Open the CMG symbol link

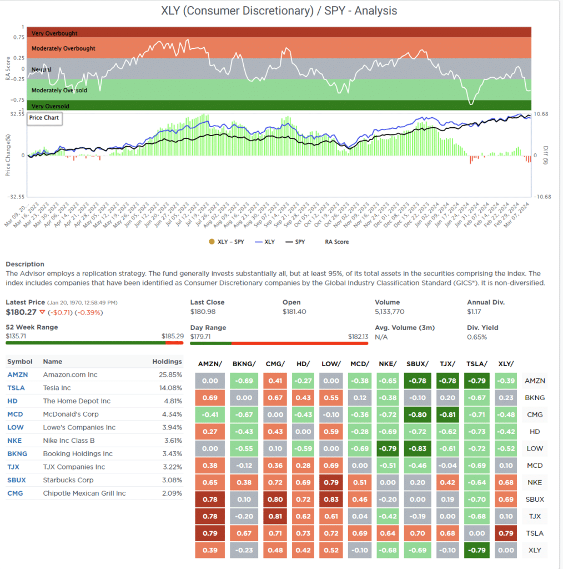click(15, 493)
